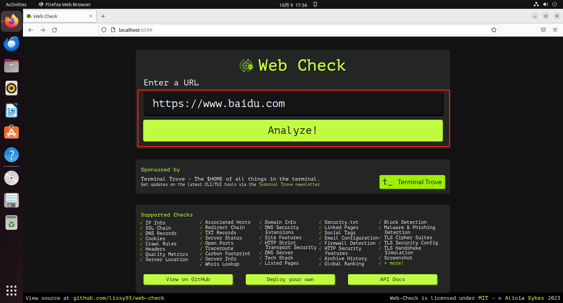Open the Terminal Trove newsletter link
The height and width of the screenshot is (303, 563).
click(x=289, y=185)
